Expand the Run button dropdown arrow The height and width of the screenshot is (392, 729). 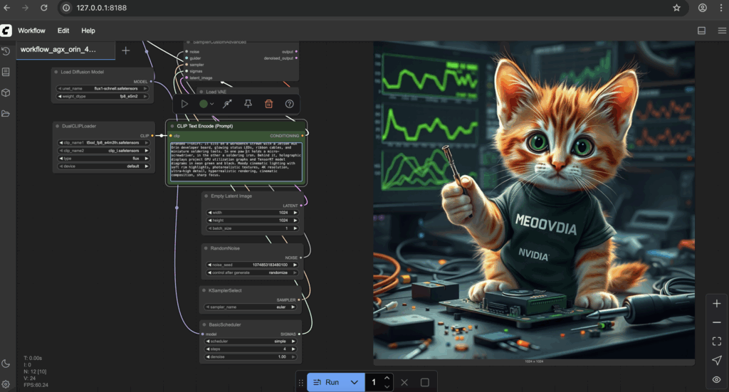[354, 382]
